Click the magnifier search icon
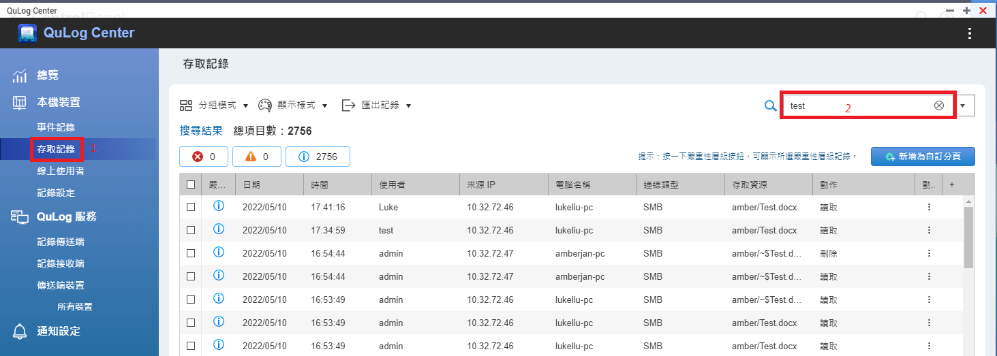The height and width of the screenshot is (356, 997). (x=770, y=106)
